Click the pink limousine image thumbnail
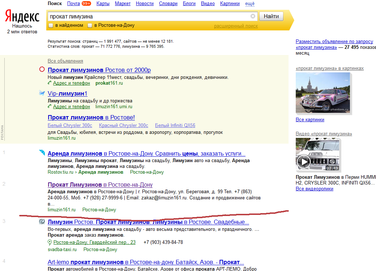 tap(323, 93)
